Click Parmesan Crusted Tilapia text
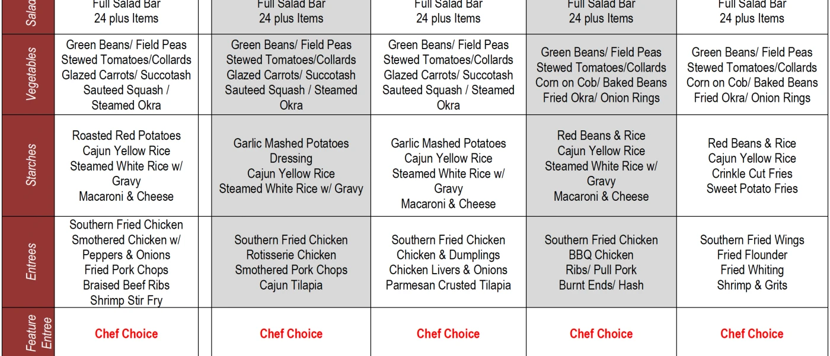 [448, 286]
